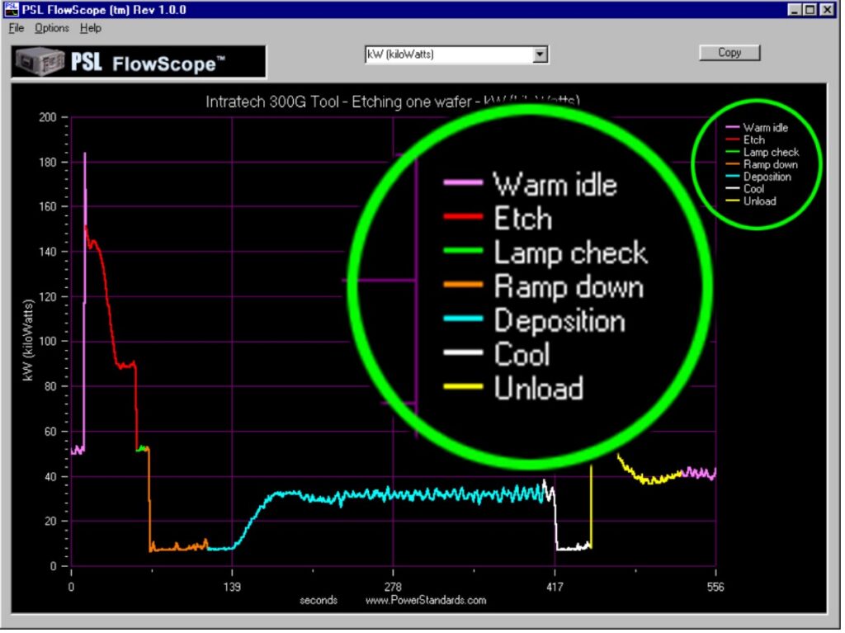Screen dimensions: 845x633
Task: Maximize the PSL FlowScope window
Action: pyautogui.click(x=812, y=10)
